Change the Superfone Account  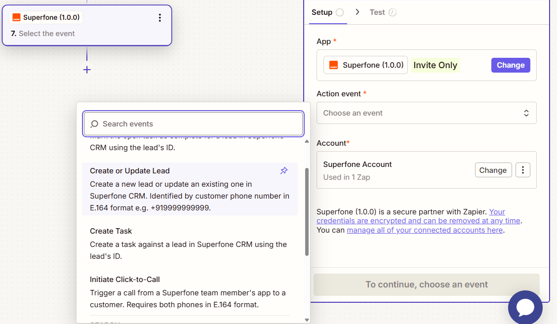[x=493, y=170]
